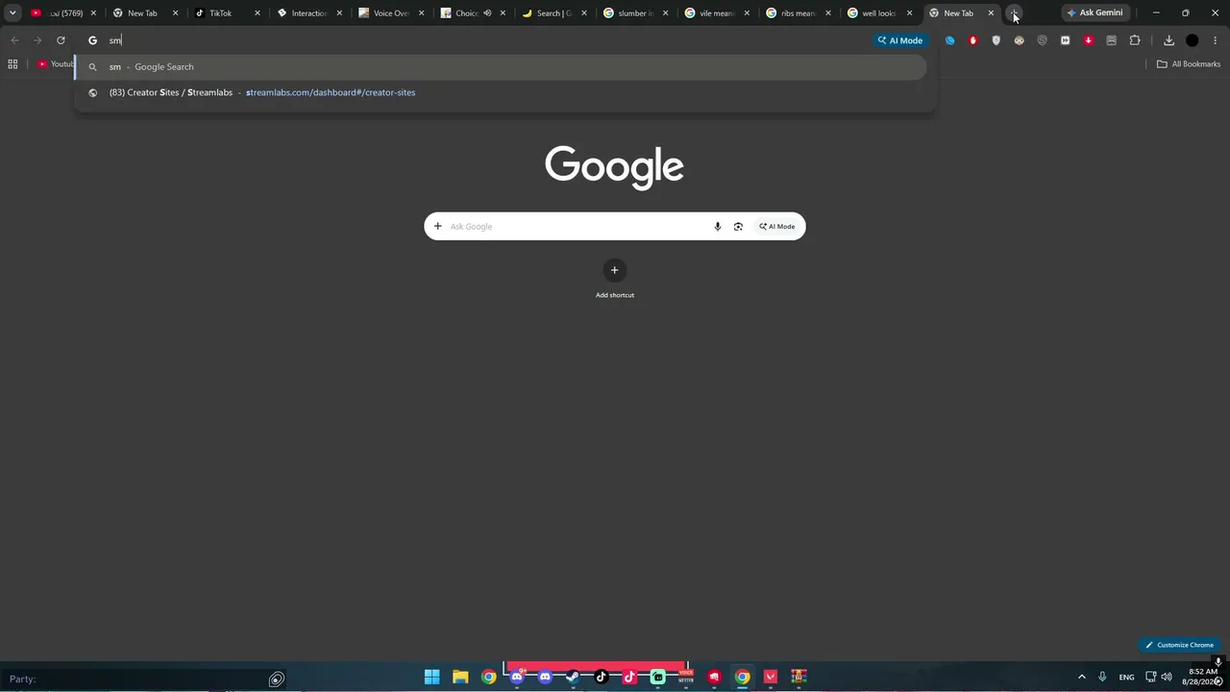Open the Valorant taskbar icon

tap(771, 677)
